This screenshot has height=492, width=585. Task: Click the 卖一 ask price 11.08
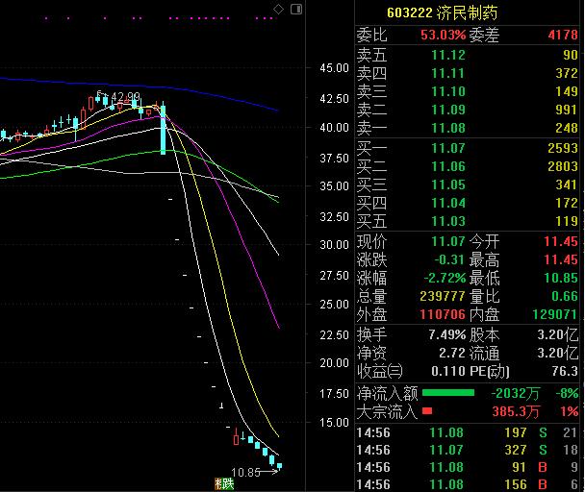tap(447, 128)
